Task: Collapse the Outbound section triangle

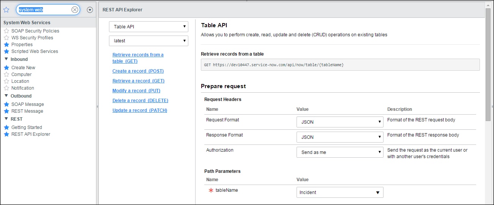Action: point(6,96)
